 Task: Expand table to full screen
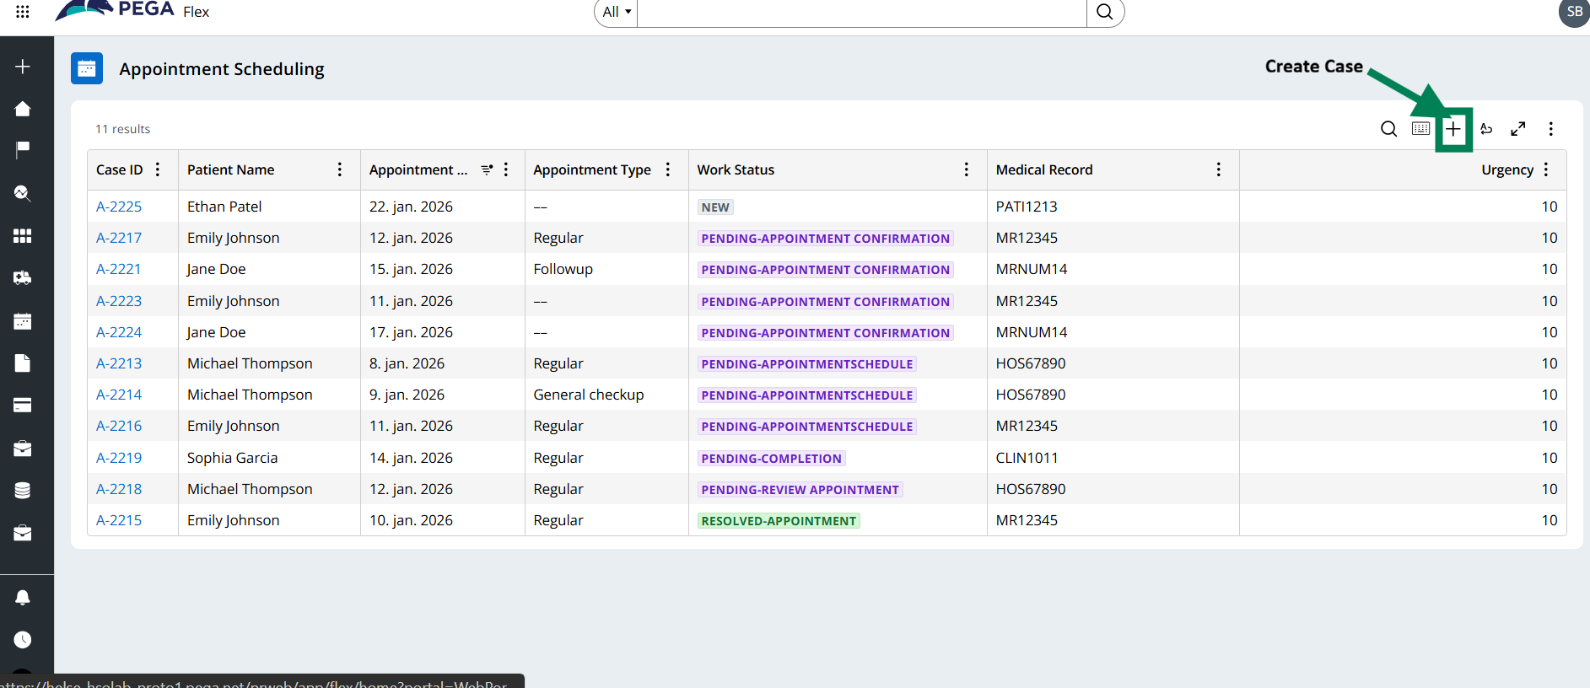click(x=1518, y=129)
